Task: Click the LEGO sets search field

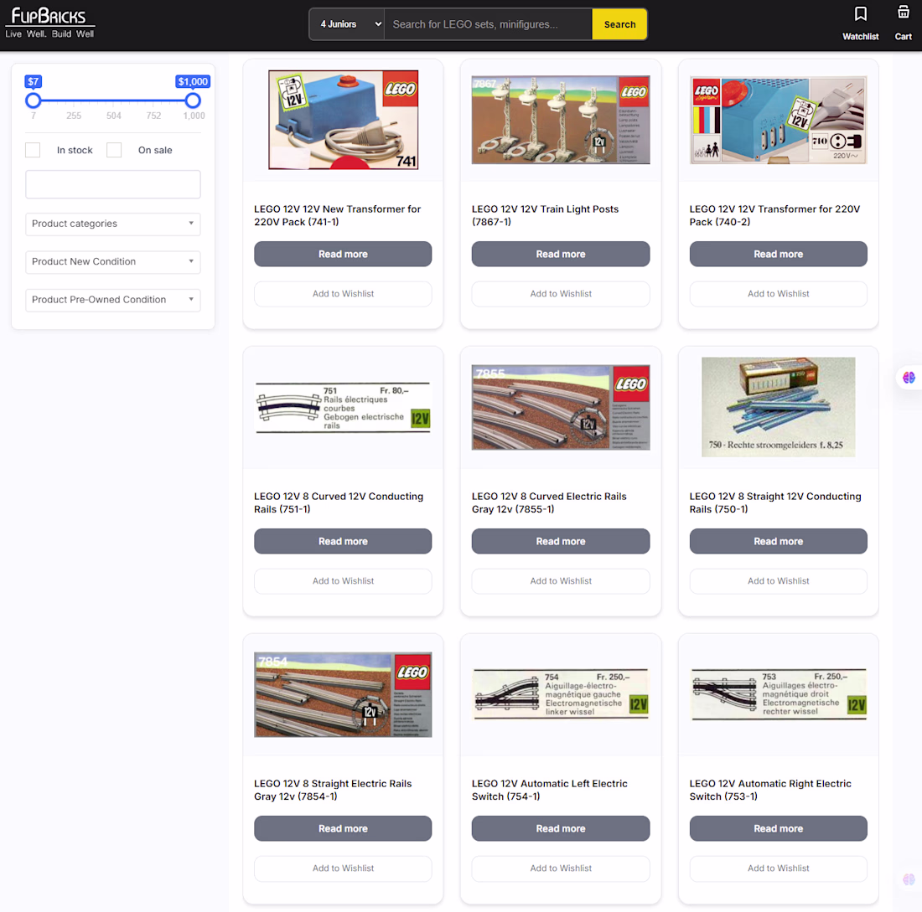Action: (488, 24)
